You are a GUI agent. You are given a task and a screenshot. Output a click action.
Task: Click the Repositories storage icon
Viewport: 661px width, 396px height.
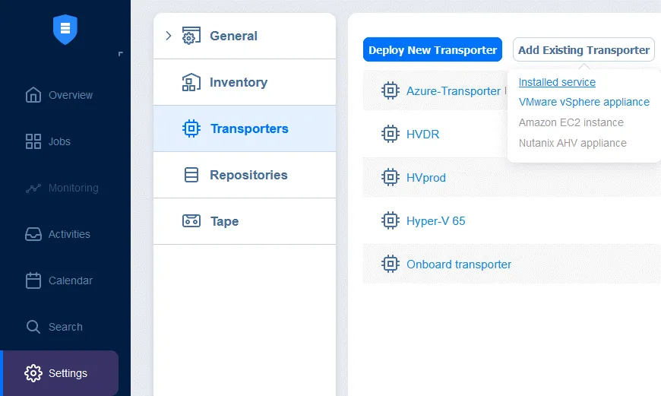(191, 175)
